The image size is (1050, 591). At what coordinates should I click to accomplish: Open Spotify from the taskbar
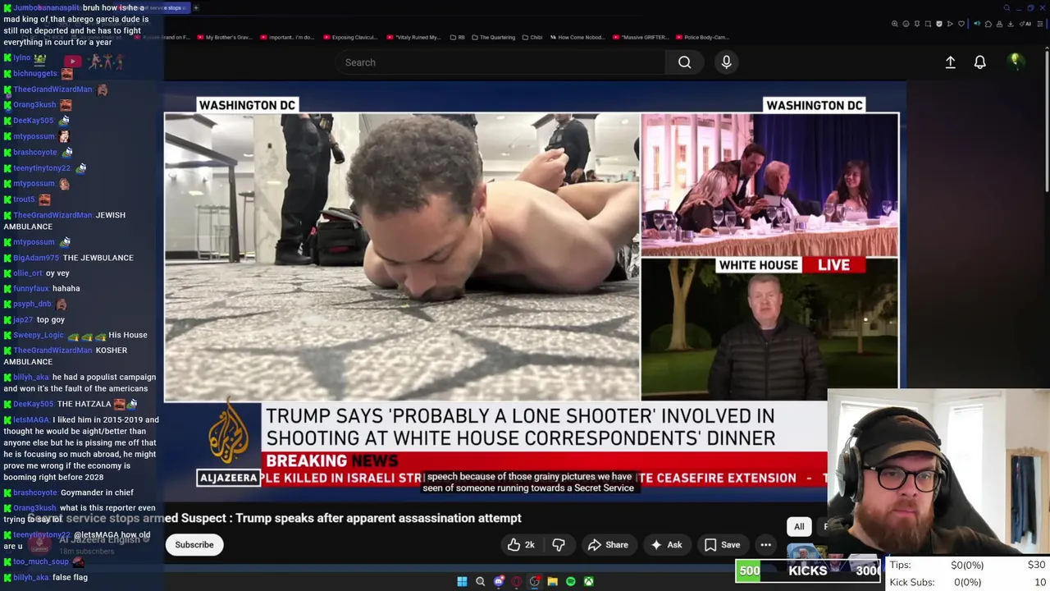(x=570, y=581)
